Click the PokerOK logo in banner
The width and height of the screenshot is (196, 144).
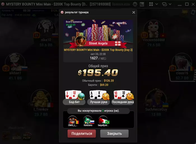120,23
